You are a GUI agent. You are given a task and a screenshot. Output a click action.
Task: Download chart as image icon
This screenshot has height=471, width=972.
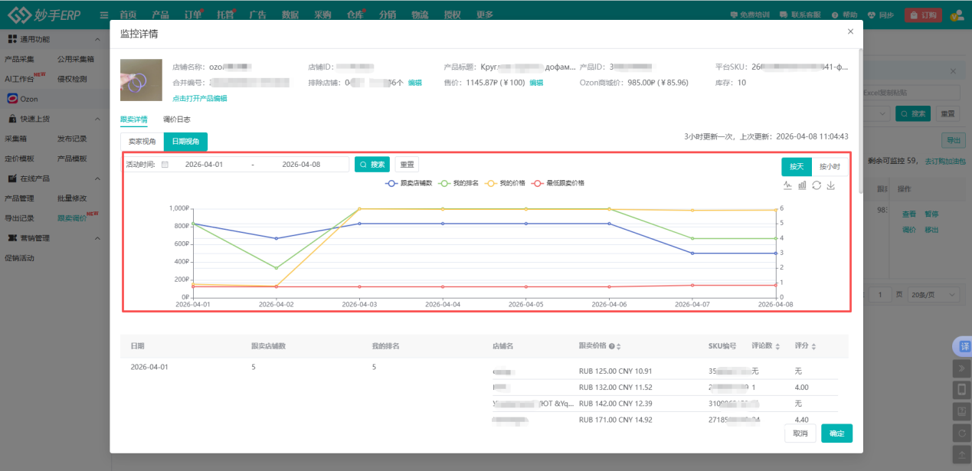pos(831,185)
